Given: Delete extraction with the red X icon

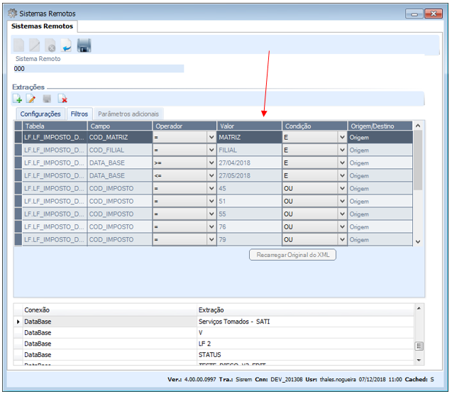Looking at the screenshot, I should point(62,99).
